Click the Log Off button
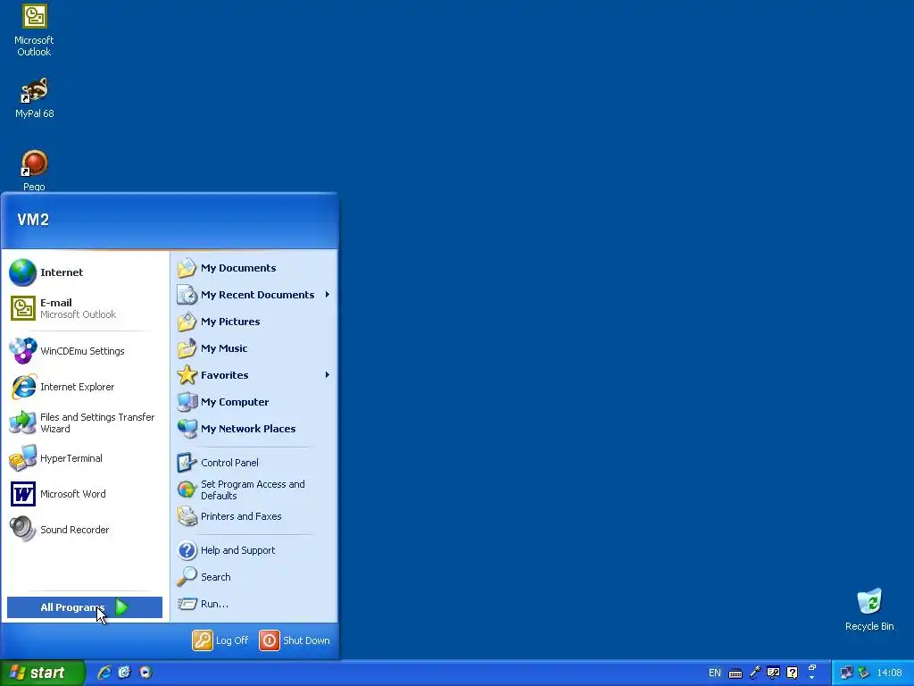914x686 pixels. pos(220,640)
